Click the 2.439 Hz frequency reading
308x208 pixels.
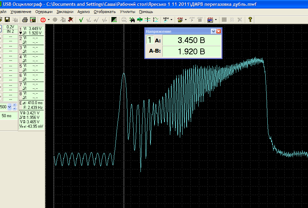[x=35, y=108]
